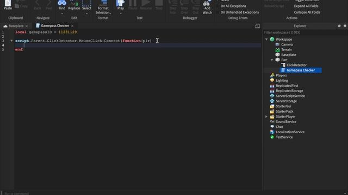Screen dimensions: 348x195
Task: Click the Step Into debugger icon
Action: (173, 3)
